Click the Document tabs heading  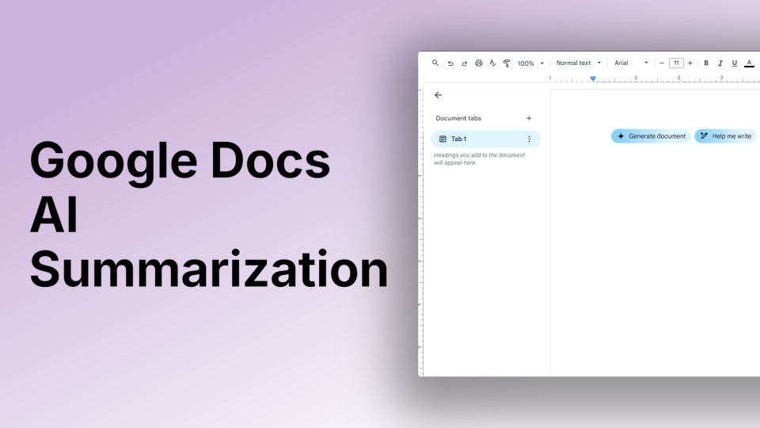[x=458, y=118]
